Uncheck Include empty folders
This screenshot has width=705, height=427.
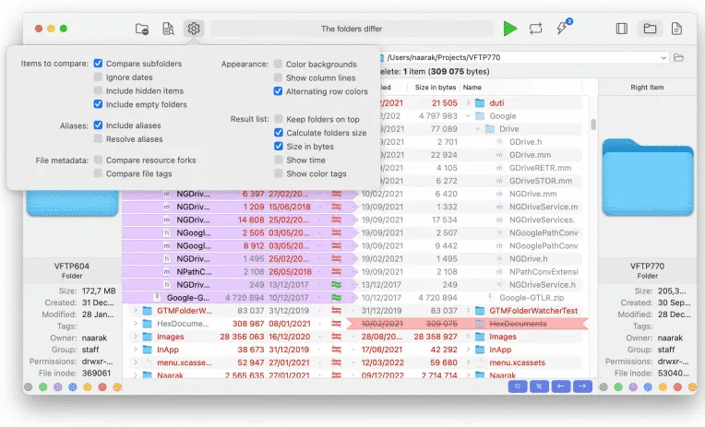coord(98,104)
